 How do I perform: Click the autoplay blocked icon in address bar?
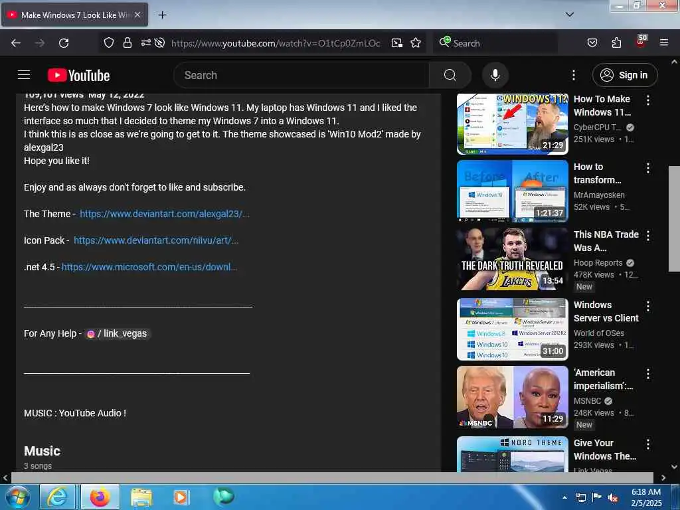click(159, 43)
